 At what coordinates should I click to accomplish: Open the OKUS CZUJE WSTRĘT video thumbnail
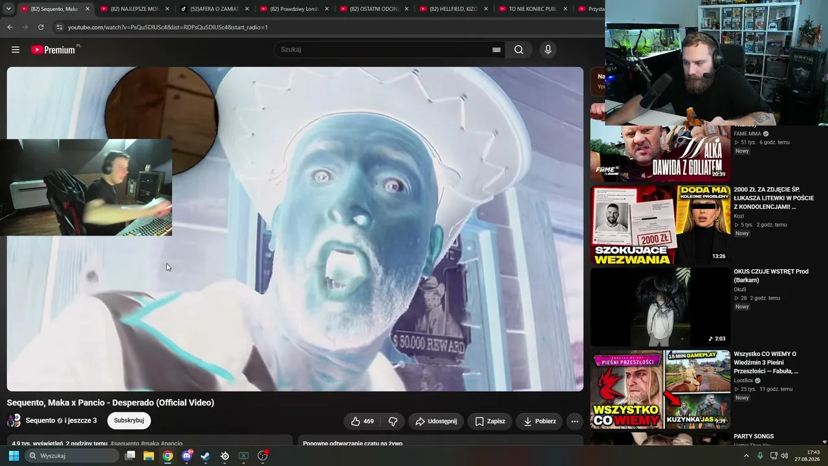pos(660,307)
